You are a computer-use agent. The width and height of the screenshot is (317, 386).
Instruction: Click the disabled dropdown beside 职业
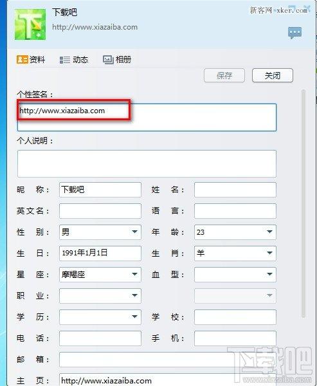(x=235, y=296)
